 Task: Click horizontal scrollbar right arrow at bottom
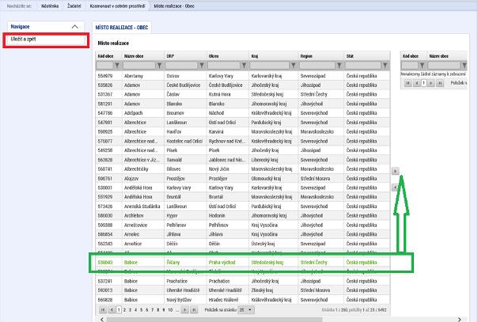coord(460,320)
